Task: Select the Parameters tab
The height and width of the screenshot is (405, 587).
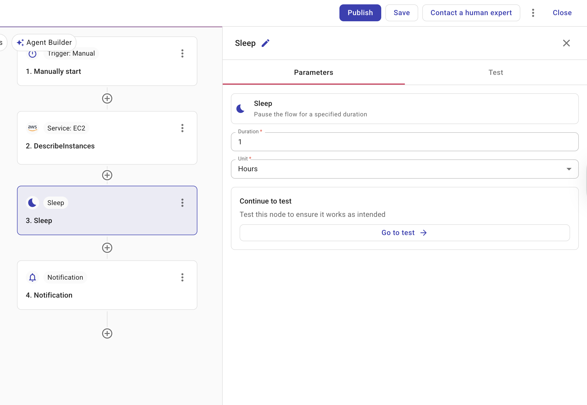Action: pos(314,73)
